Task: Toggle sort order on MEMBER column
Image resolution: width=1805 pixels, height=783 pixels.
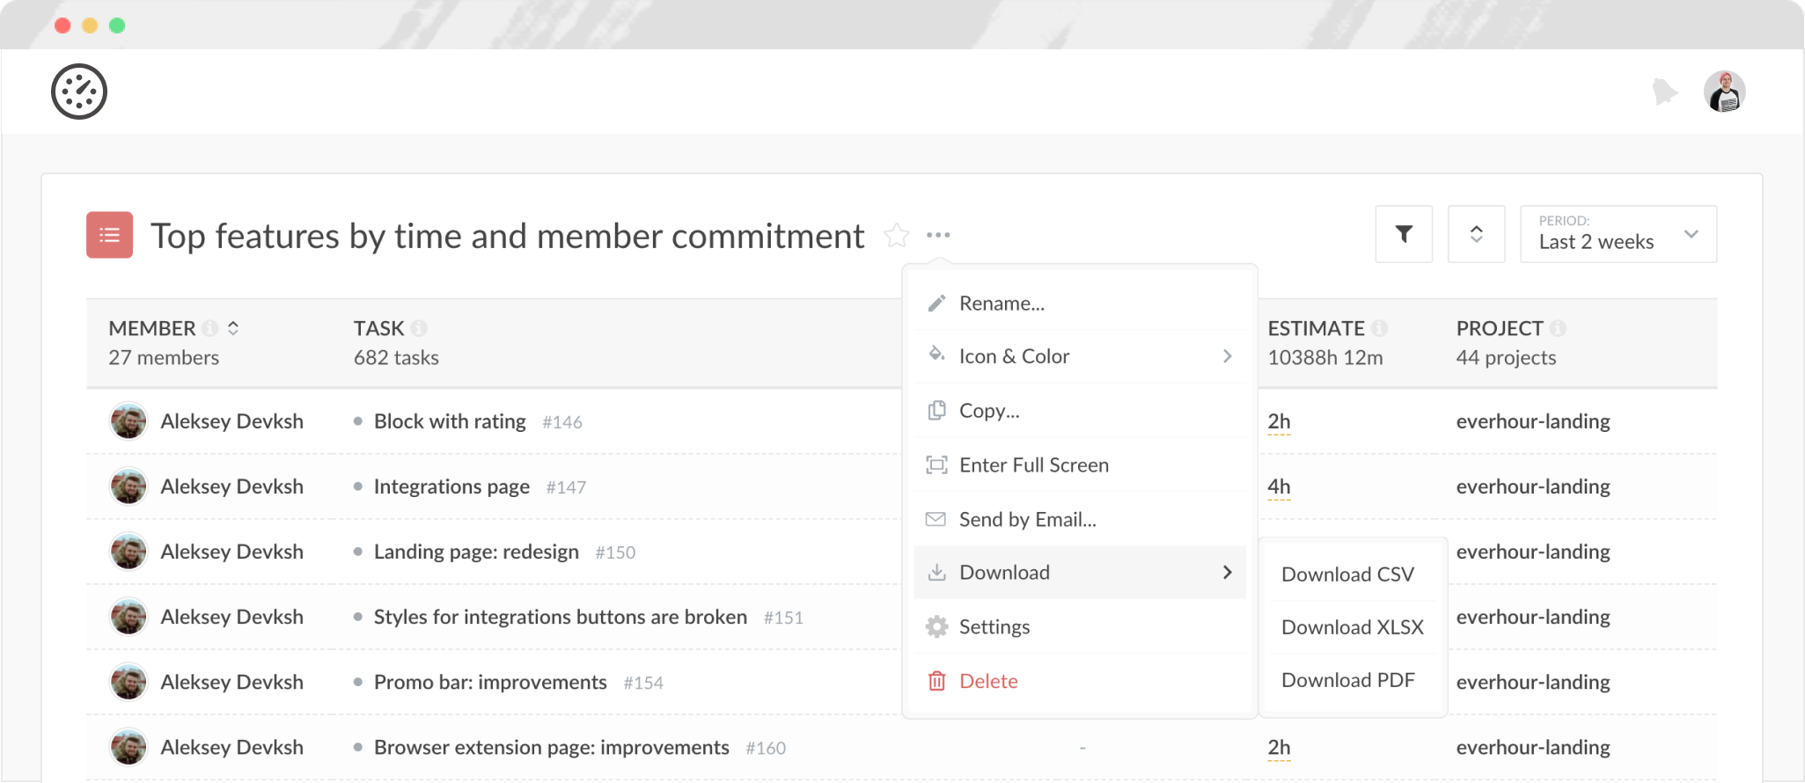Action: click(233, 328)
